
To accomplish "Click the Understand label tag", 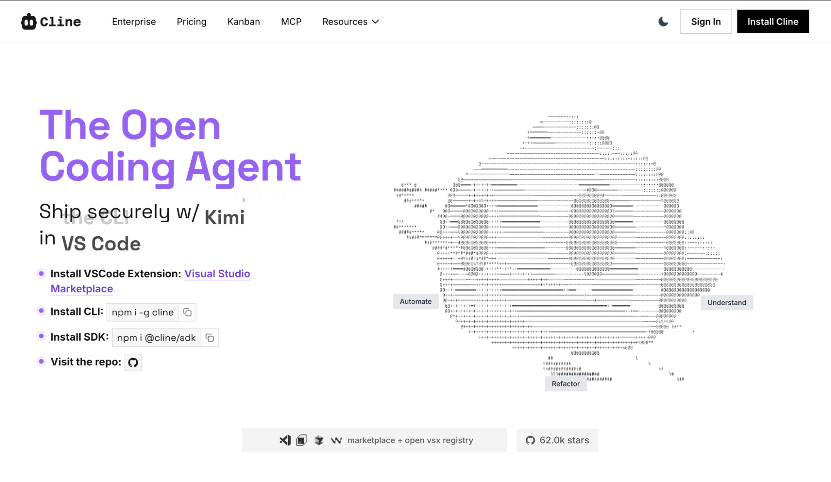I will [727, 303].
